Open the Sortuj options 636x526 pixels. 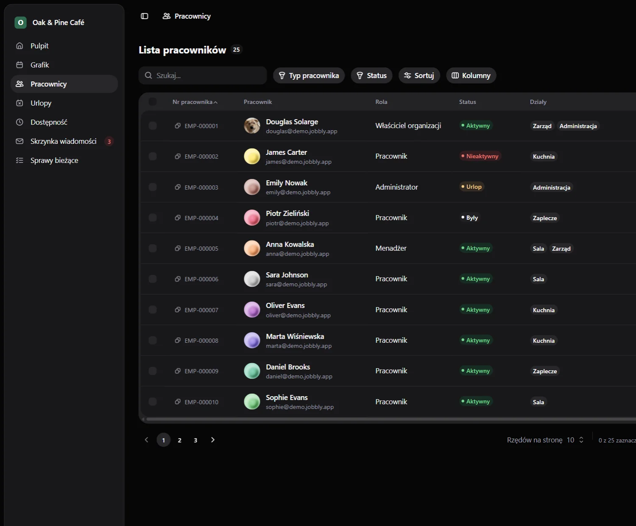[x=419, y=76]
